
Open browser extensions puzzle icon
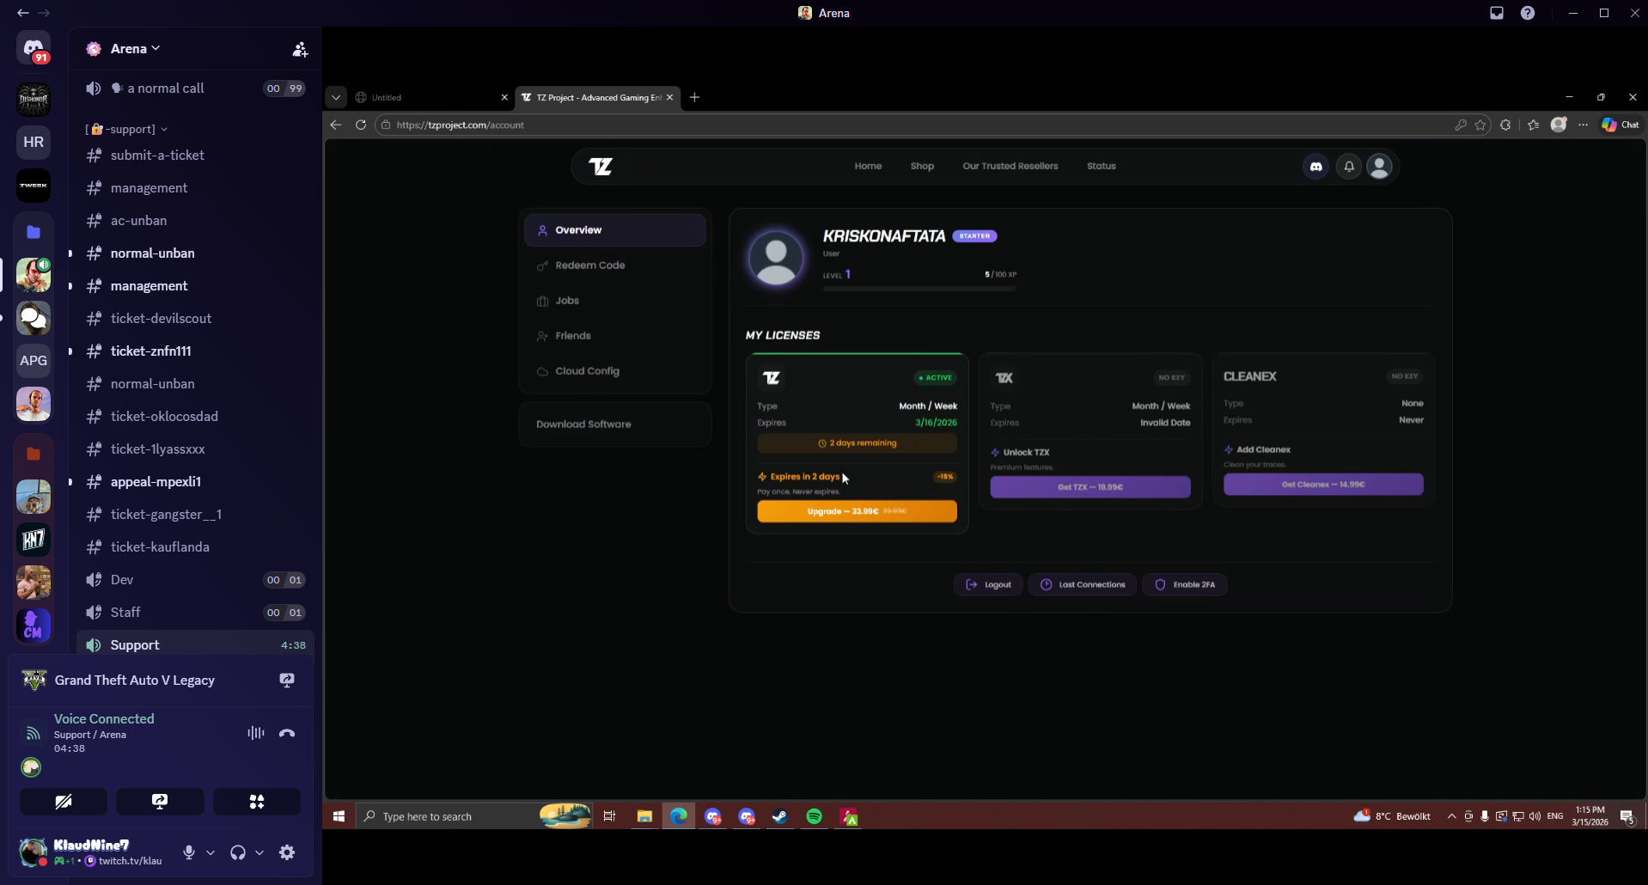(1505, 125)
